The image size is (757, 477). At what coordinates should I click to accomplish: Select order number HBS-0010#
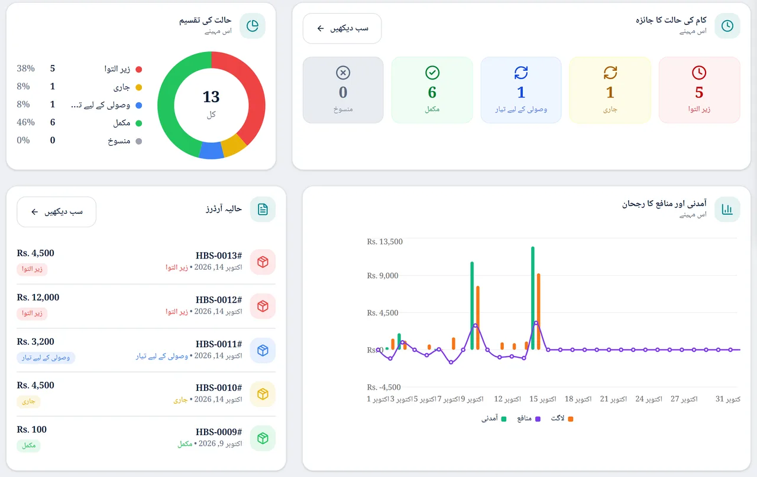pyautogui.click(x=219, y=388)
